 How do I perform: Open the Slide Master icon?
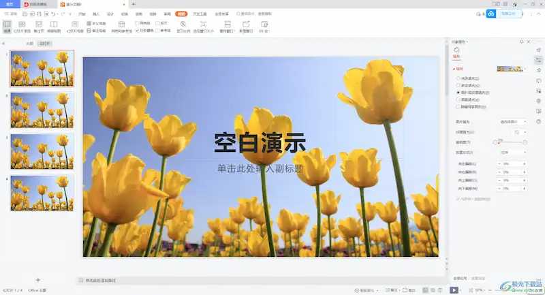point(75,25)
